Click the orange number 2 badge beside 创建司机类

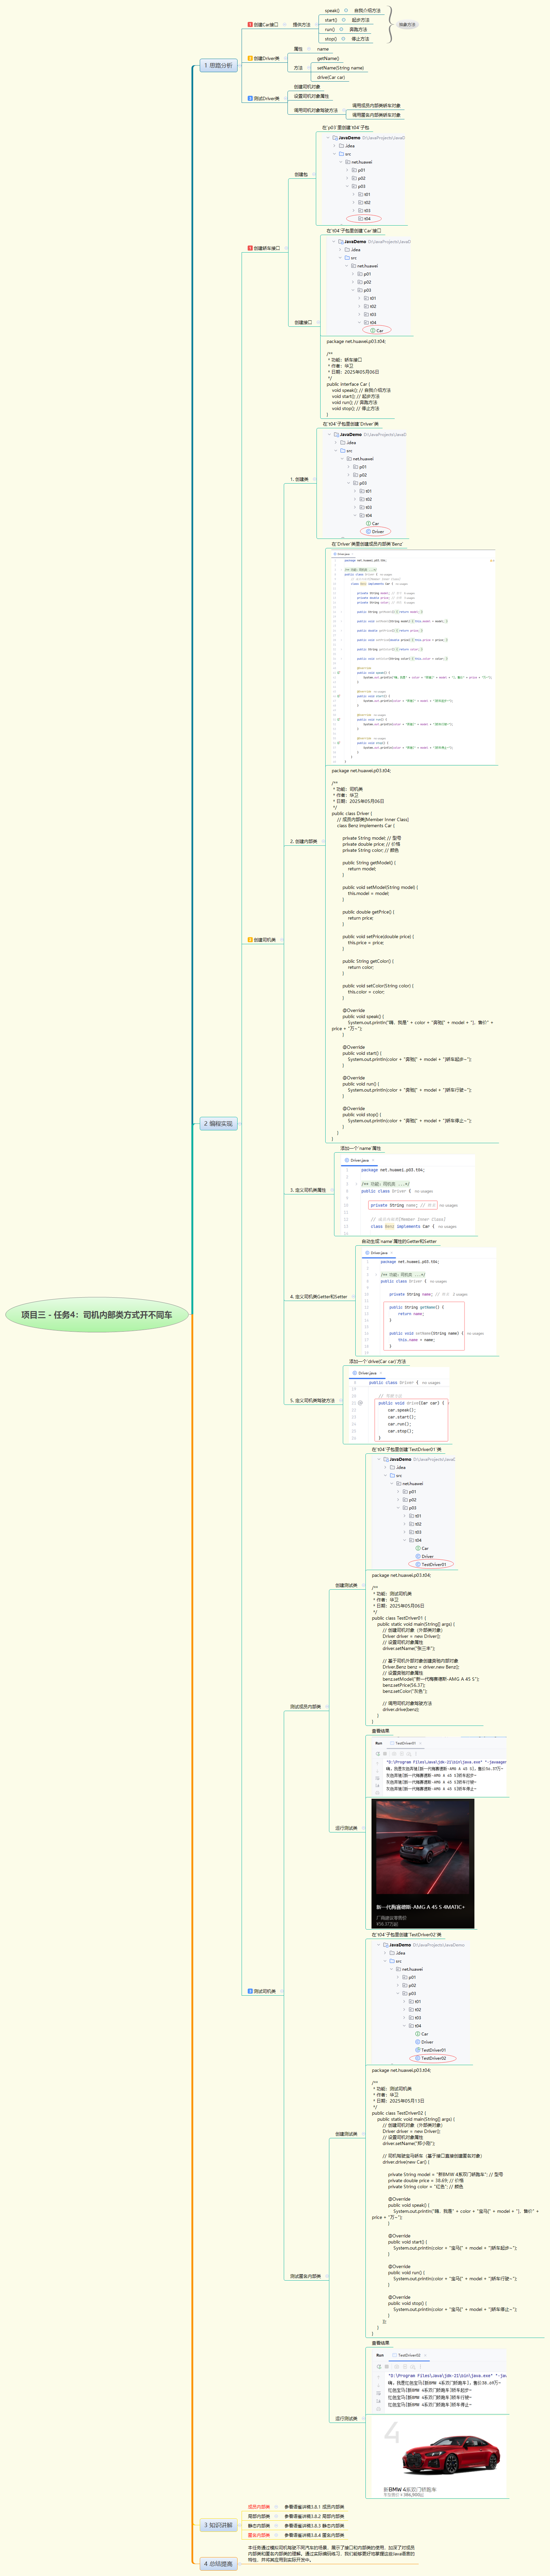pos(250,940)
